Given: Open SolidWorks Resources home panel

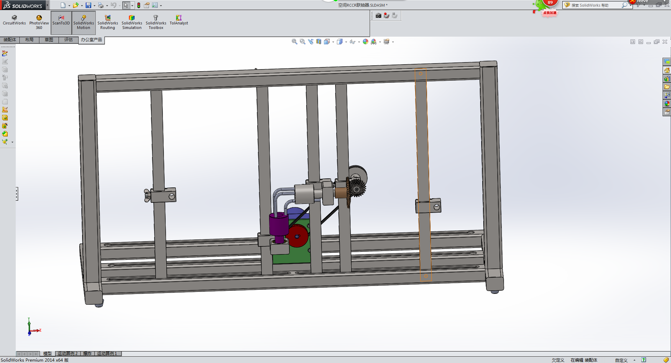Looking at the screenshot, I should click(667, 70).
